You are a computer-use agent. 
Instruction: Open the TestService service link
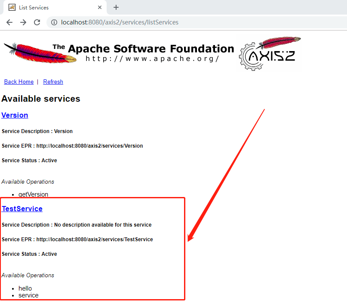22,209
